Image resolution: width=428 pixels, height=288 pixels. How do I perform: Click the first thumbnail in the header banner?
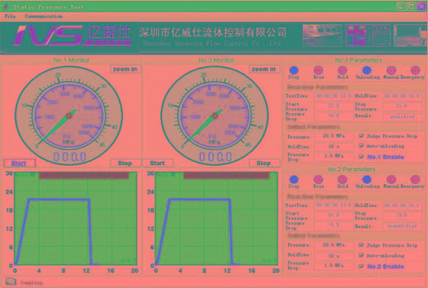[x=322, y=35]
